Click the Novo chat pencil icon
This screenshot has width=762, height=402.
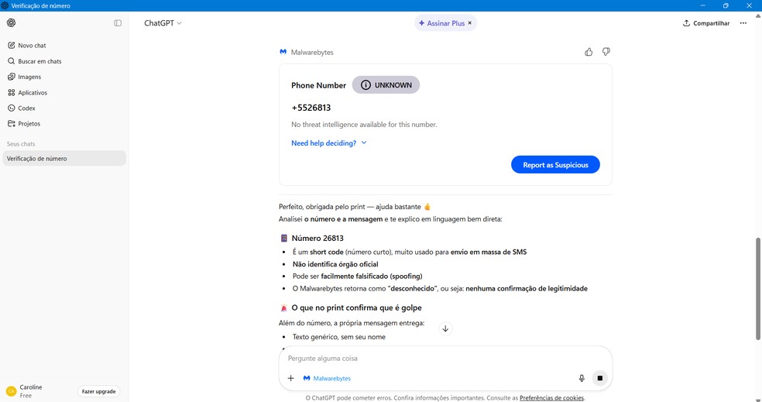coord(11,45)
